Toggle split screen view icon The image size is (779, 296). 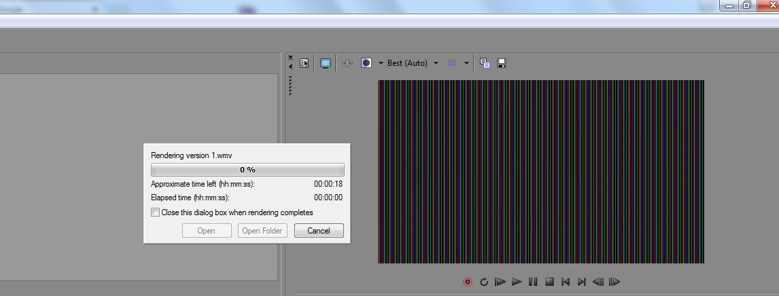pyautogui.click(x=366, y=63)
